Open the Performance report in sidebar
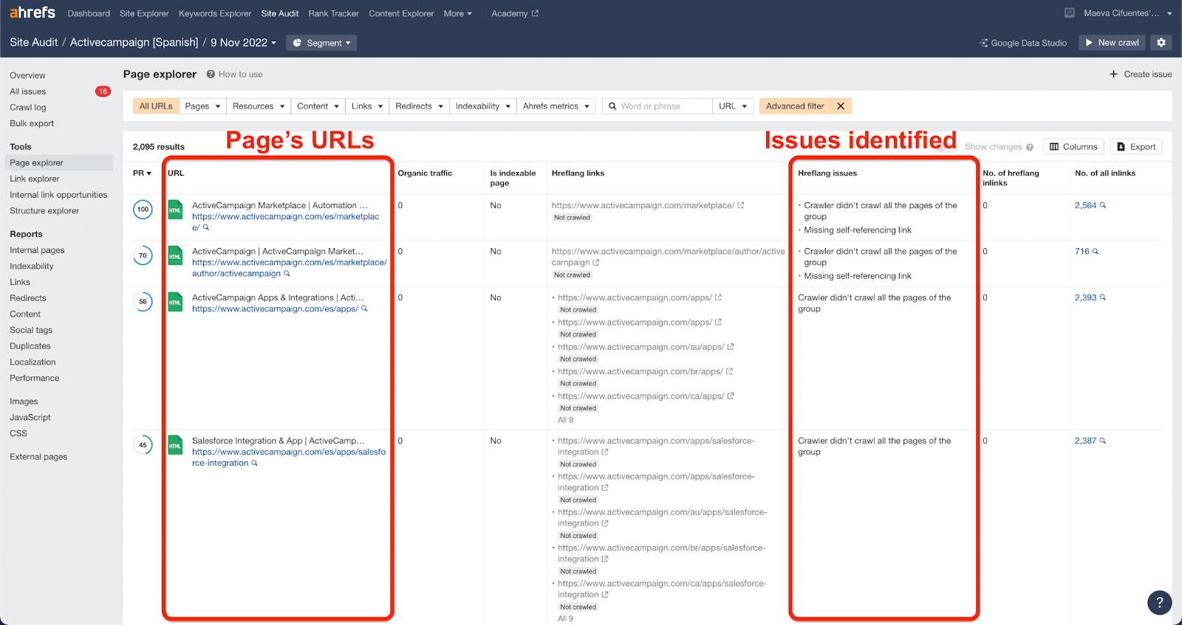 [34, 379]
